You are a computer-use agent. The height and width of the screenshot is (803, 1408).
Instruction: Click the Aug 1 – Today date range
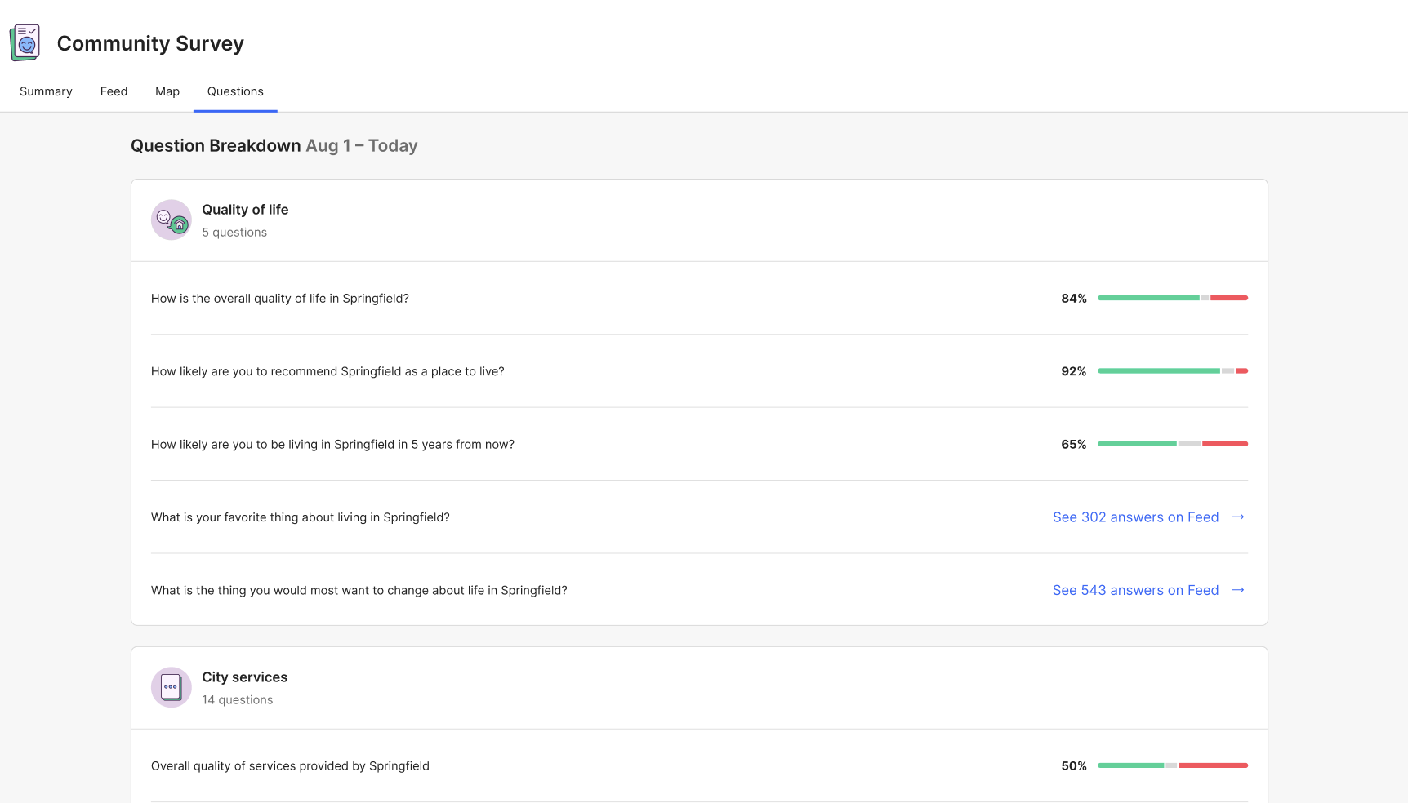click(361, 146)
